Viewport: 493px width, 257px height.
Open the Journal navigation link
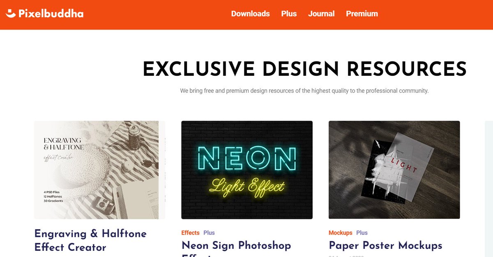tap(321, 14)
